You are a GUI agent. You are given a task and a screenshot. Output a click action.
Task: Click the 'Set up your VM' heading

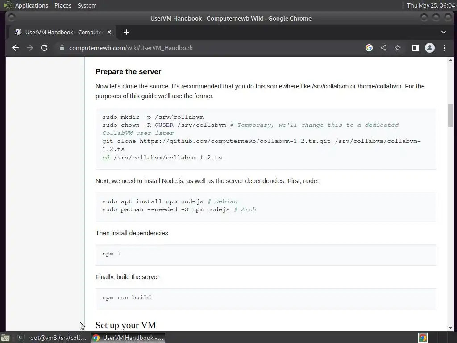point(125,325)
